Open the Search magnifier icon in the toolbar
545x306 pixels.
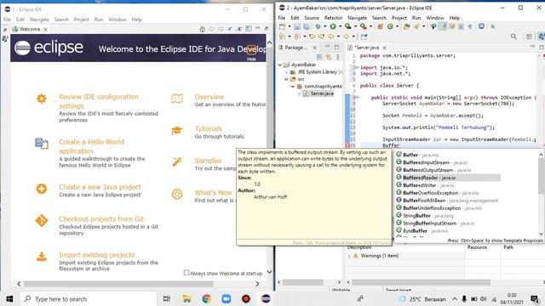pyautogui.click(x=513, y=36)
